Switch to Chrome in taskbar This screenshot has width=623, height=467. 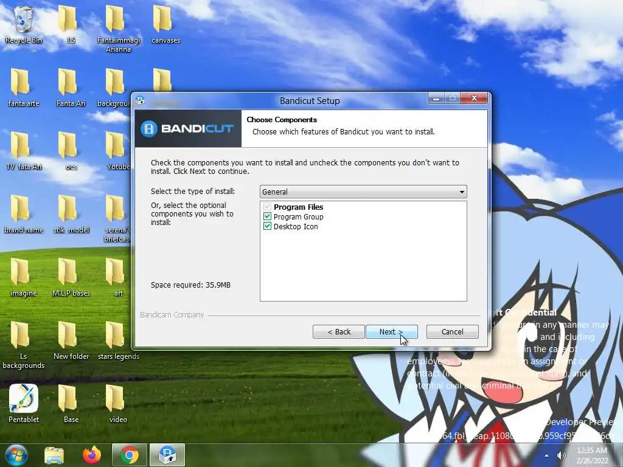(x=129, y=455)
